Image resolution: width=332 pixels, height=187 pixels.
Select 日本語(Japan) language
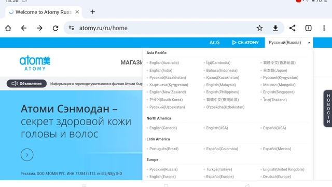(275, 71)
